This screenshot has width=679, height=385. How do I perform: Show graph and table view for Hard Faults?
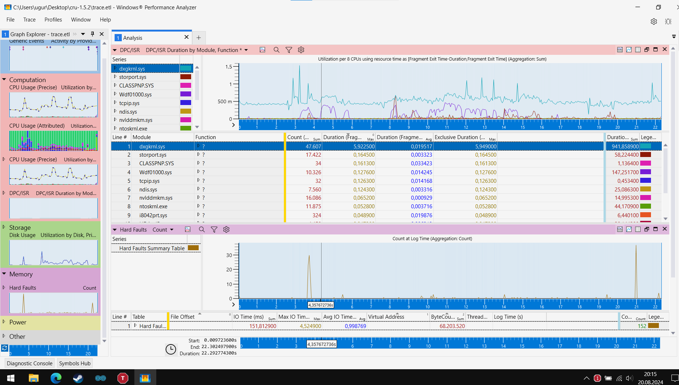(620, 229)
